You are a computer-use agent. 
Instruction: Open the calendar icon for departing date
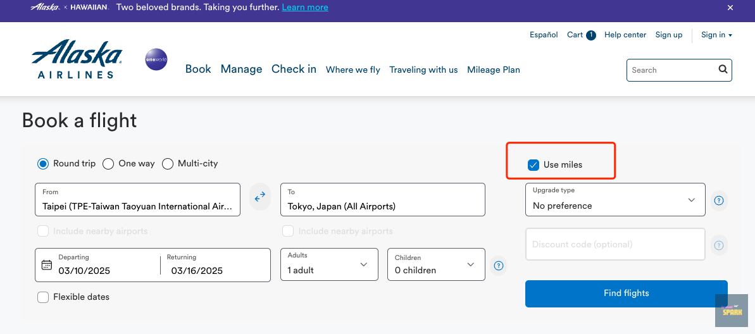click(x=46, y=264)
